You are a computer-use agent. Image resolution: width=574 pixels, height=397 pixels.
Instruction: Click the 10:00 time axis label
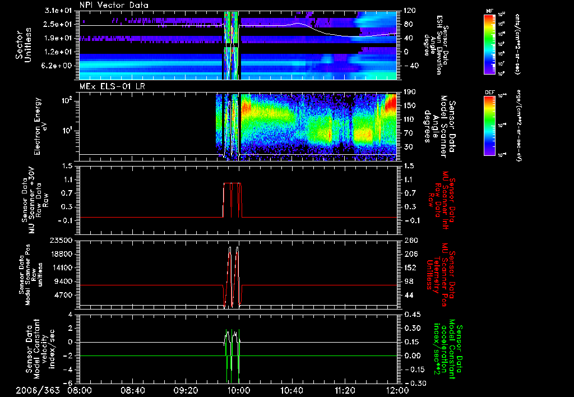click(239, 389)
